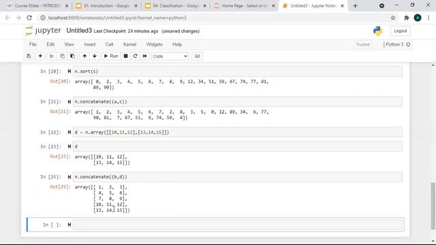This screenshot has height=245, width=436.
Task: Restart the kernel with the circular arrow icon
Action: [x=136, y=56]
